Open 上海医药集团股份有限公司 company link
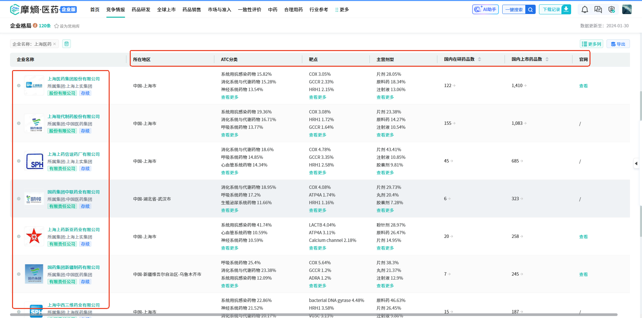Viewport: 642px width, 318px height. [x=74, y=79]
